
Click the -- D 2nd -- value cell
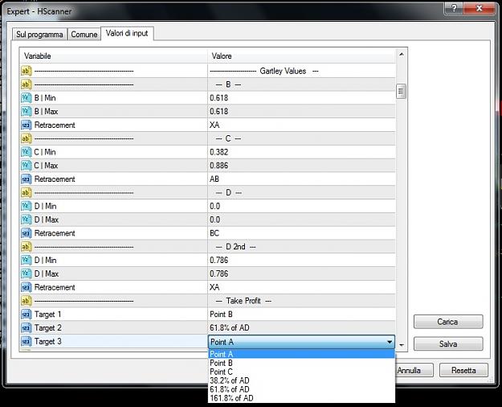click(301, 247)
